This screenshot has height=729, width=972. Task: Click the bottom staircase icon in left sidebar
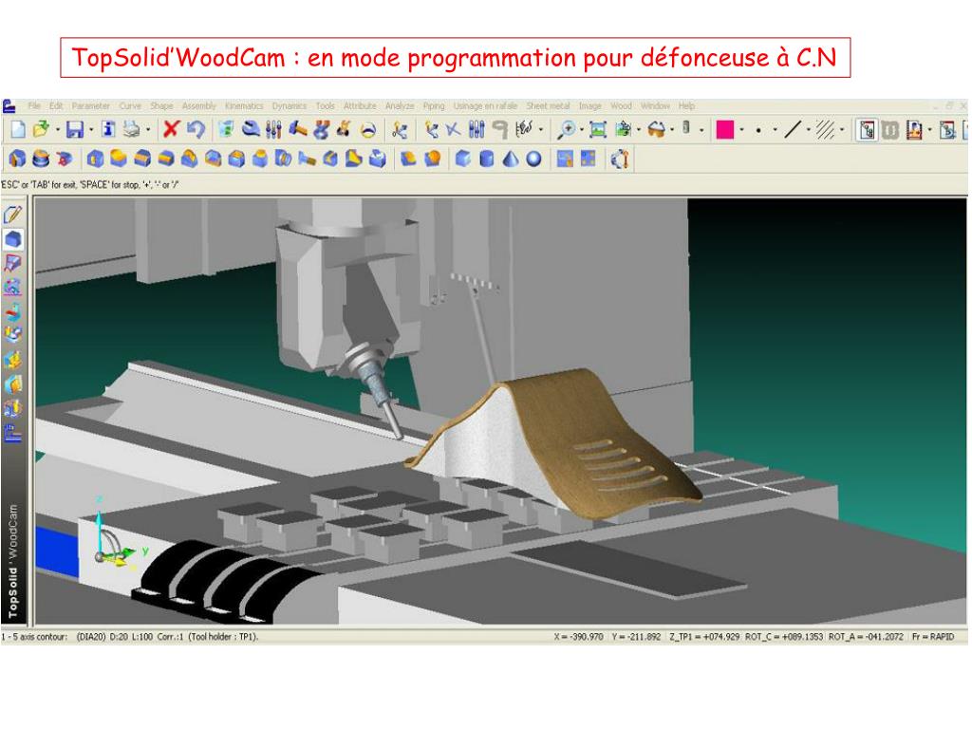pos(13,432)
